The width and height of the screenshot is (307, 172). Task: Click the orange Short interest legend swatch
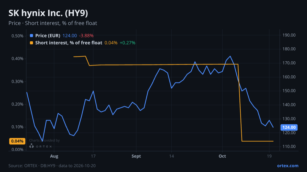click(31, 43)
